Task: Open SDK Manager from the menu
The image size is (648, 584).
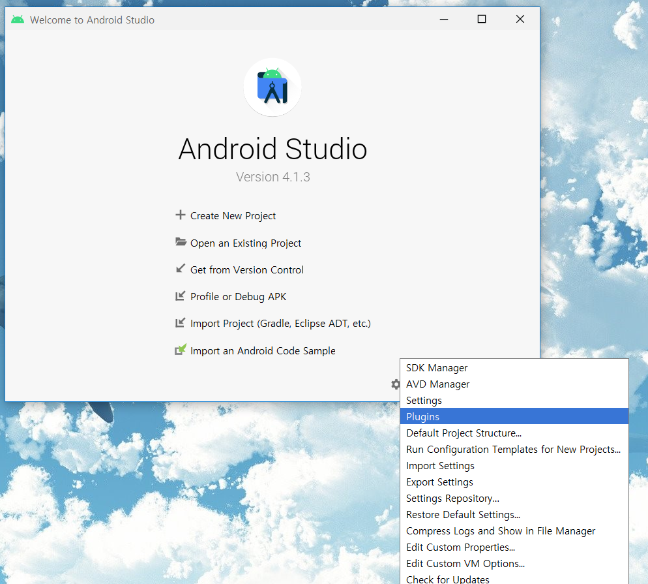Action: click(x=514, y=367)
